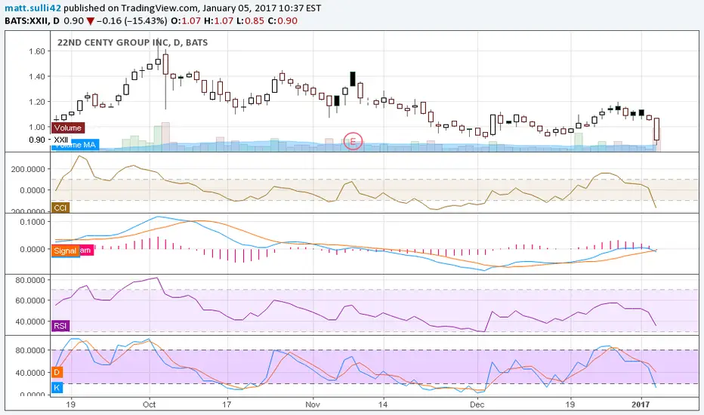Open the matt.sulli42 author profile link
The width and height of the screenshot is (704, 415).
click(33, 8)
